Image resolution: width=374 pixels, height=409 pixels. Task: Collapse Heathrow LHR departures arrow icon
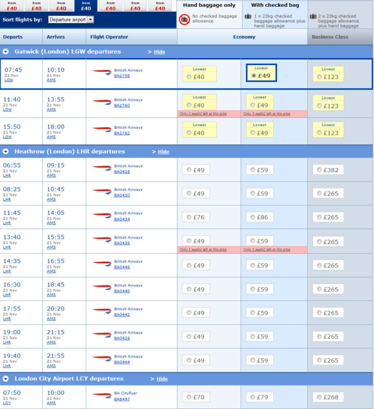click(6, 151)
